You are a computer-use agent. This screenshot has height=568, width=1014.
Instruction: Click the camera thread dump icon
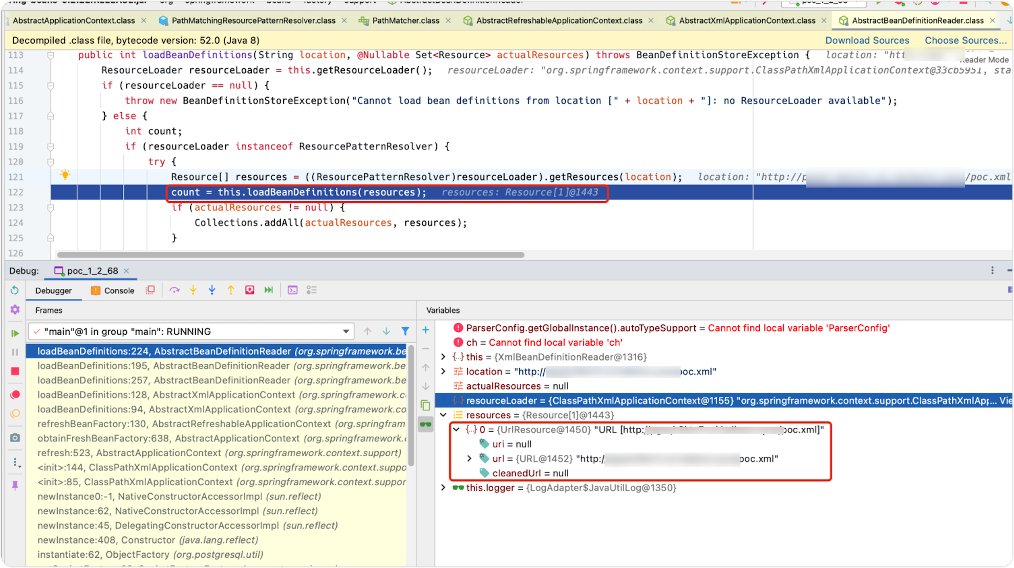[15, 438]
